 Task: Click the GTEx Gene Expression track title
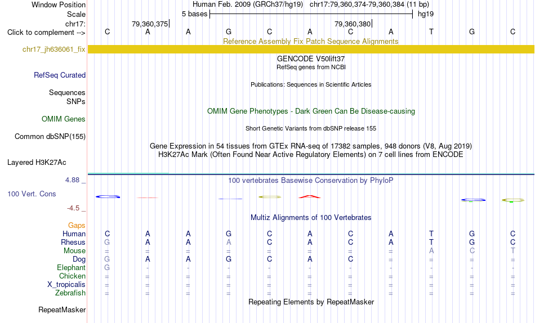click(311, 146)
